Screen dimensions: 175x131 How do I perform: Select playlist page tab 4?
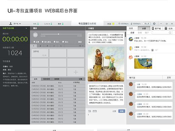[x=54, y=46]
